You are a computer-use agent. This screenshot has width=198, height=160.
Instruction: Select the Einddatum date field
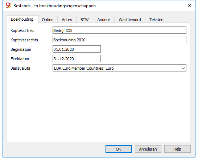tap(77, 58)
